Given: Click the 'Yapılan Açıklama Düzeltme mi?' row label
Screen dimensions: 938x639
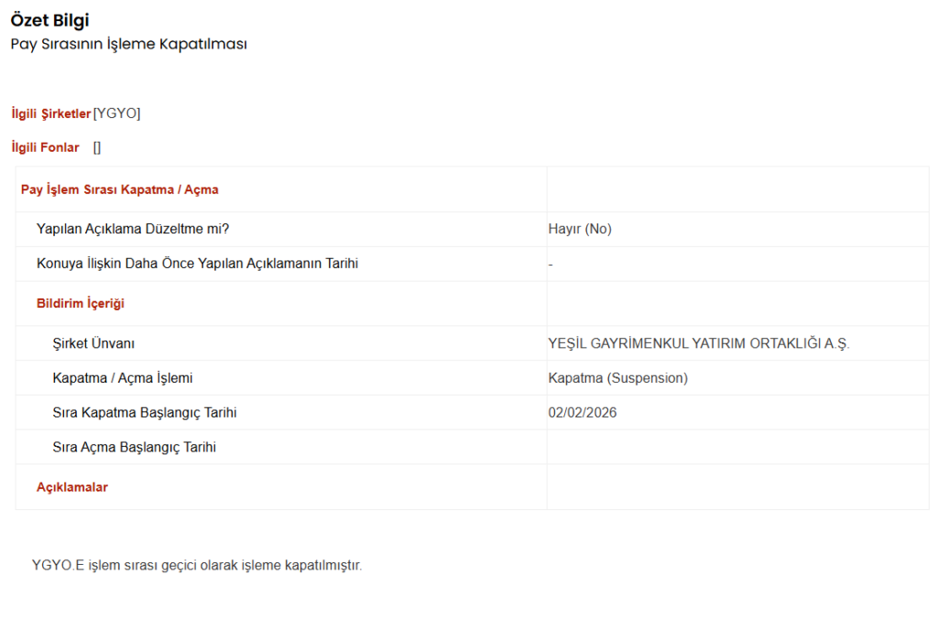Looking at the screenshot, I should [x=133, y=229].
